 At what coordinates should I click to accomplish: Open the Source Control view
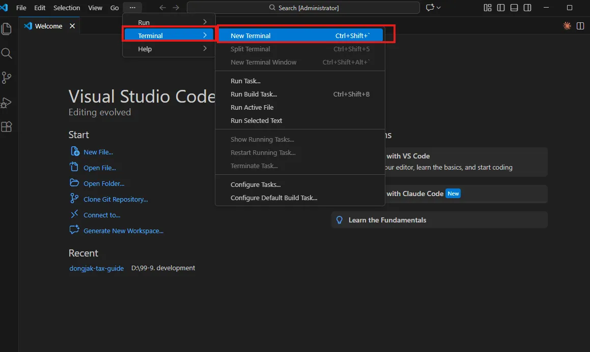pyautogui.click(x=7, y=78)
